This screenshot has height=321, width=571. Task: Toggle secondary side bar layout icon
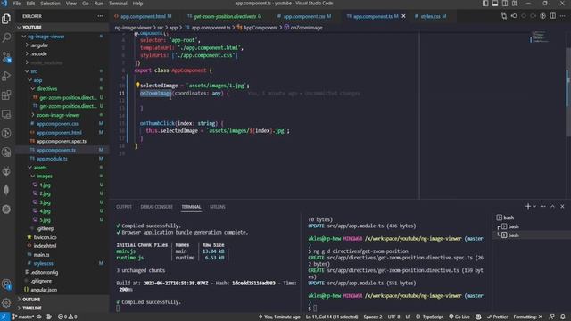point(505,4)
